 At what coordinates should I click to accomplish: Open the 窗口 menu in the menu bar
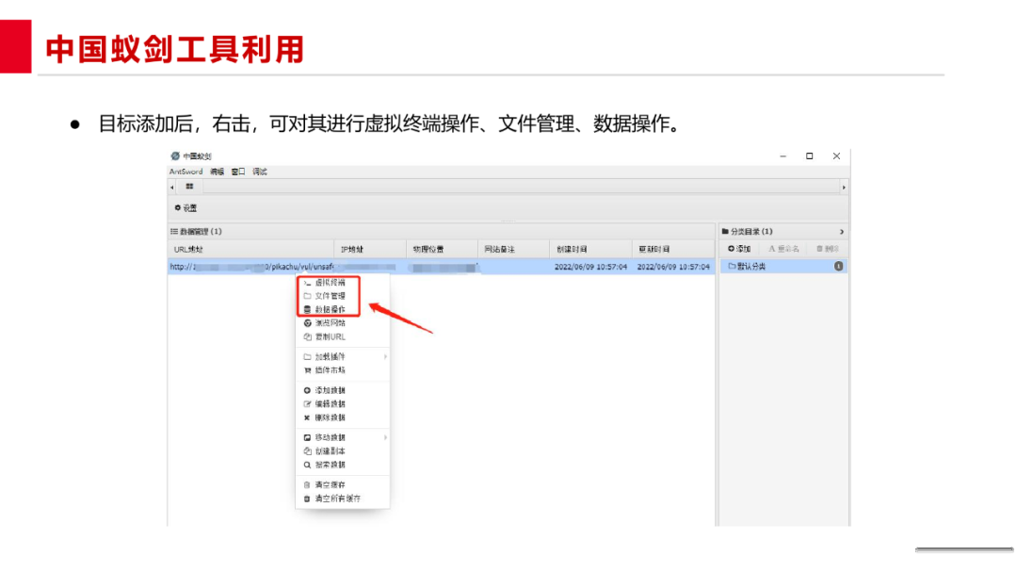coord(238,172)
